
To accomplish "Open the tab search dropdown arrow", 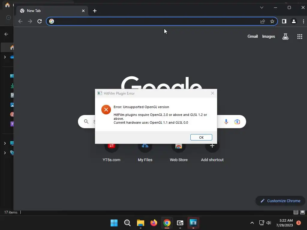I will [x=261, y=7].
